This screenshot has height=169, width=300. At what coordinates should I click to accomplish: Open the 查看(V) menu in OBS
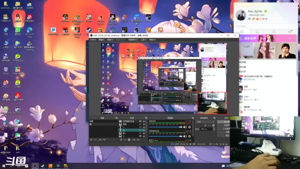tap(110, 40)
